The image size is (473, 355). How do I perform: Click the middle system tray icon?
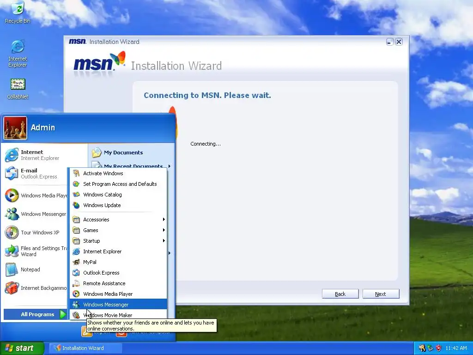pos(430,348)
